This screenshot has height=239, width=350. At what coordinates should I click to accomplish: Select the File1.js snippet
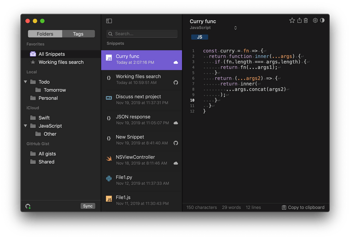(141, 201)
